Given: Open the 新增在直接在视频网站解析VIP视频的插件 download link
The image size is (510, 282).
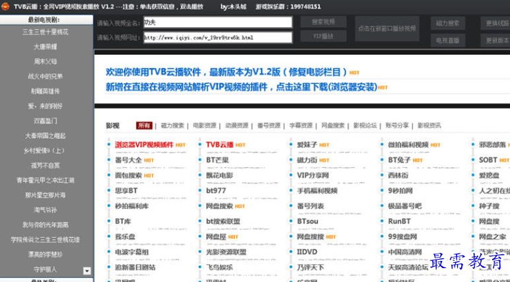Looking at the screenshot, I should pyautogui.click(x=241, y=87).
